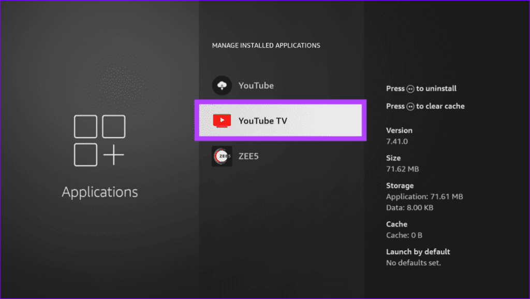This screenshot has width=530, height=299.
Task: Click the Applications grid icon in left panel
Action: click(99, 140)
